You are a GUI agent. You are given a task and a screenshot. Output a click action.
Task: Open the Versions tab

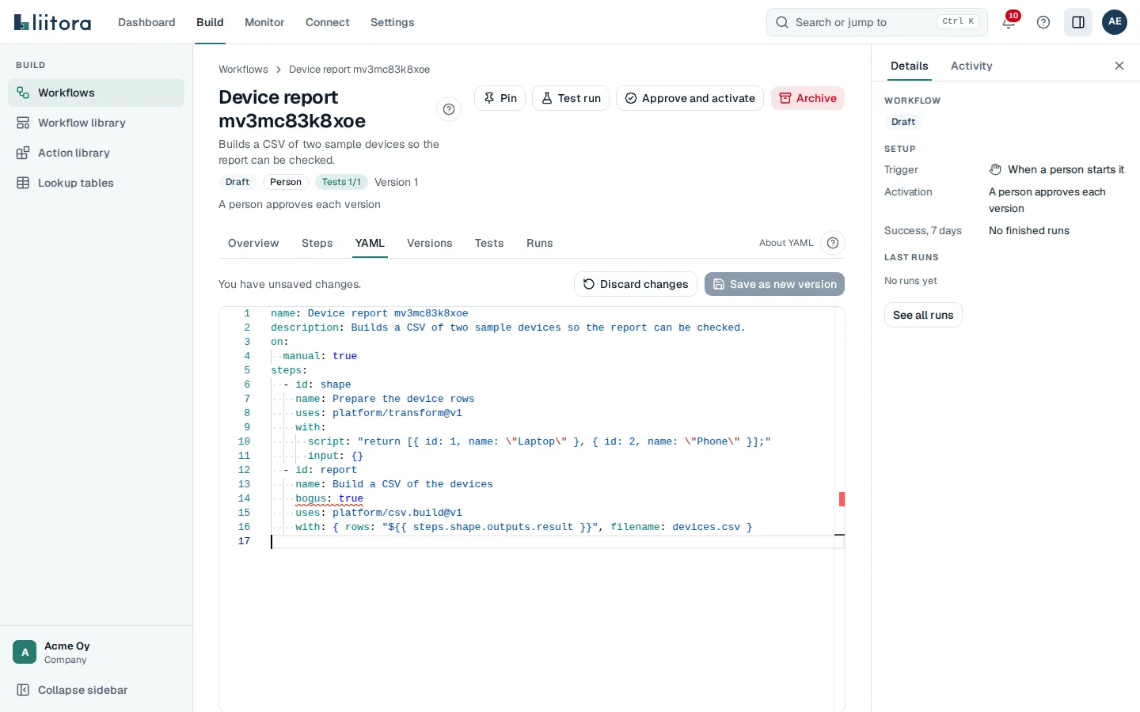(x=429, y=243)
